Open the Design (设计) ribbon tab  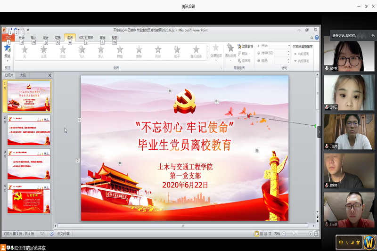tap(46, 38)
